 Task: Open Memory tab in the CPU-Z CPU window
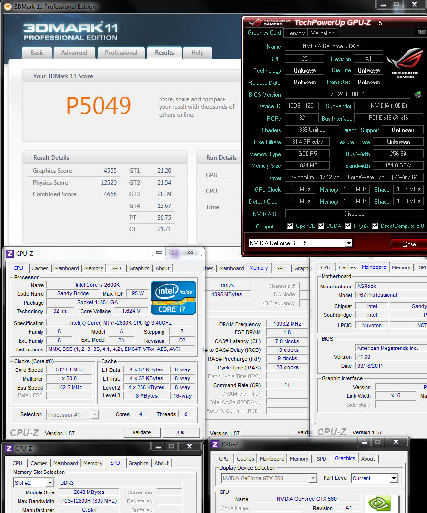coord(94,268)
